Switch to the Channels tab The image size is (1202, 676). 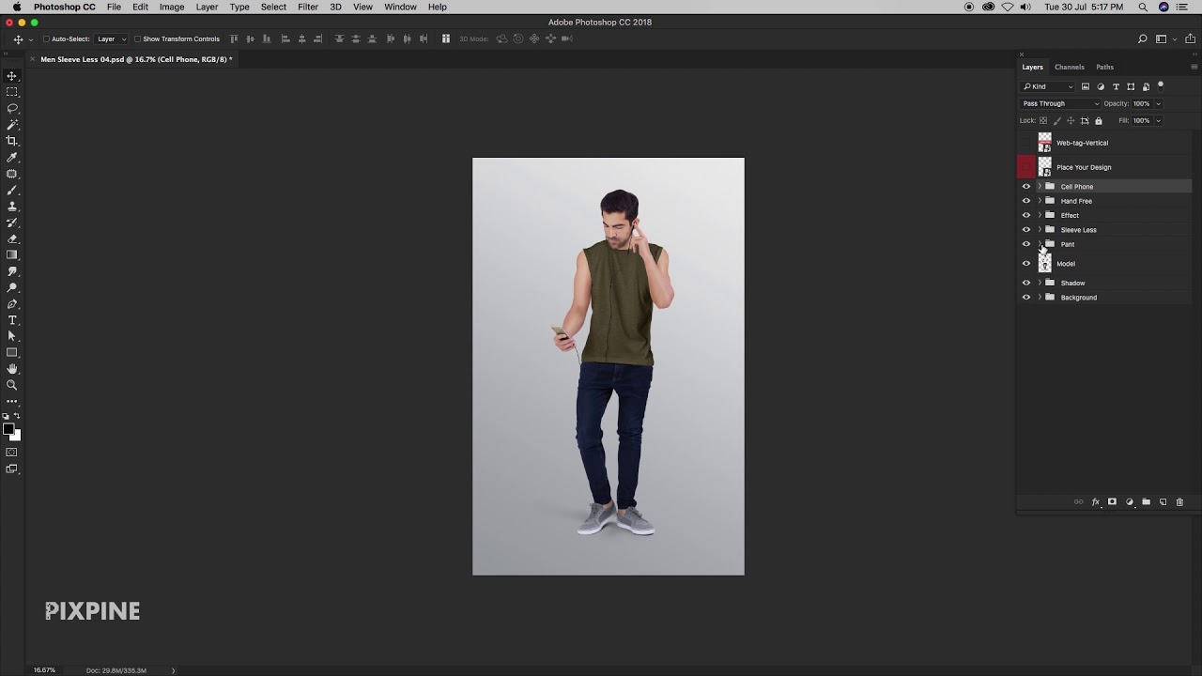tap(1070, 67)
